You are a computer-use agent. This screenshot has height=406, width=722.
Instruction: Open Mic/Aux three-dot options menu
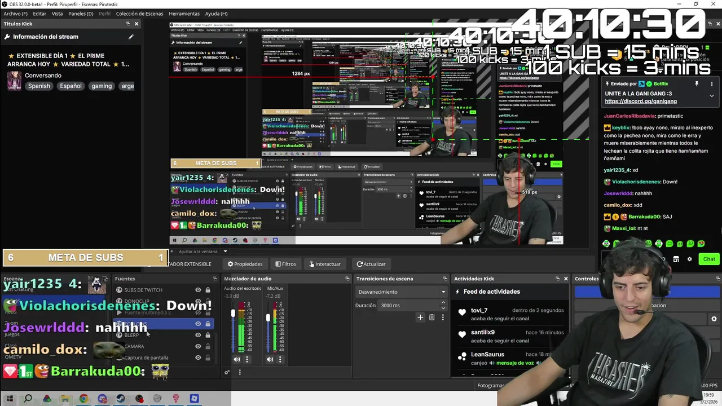[280, 359]
